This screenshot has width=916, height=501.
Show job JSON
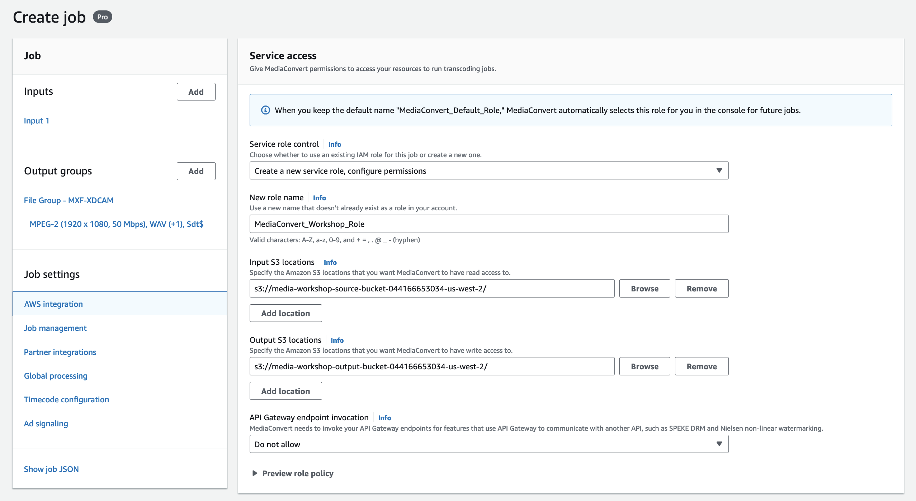(x=51, y=469)
